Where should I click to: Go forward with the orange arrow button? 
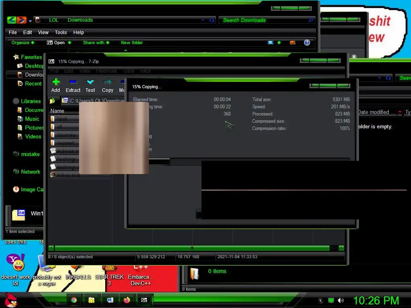click(22, 20)
